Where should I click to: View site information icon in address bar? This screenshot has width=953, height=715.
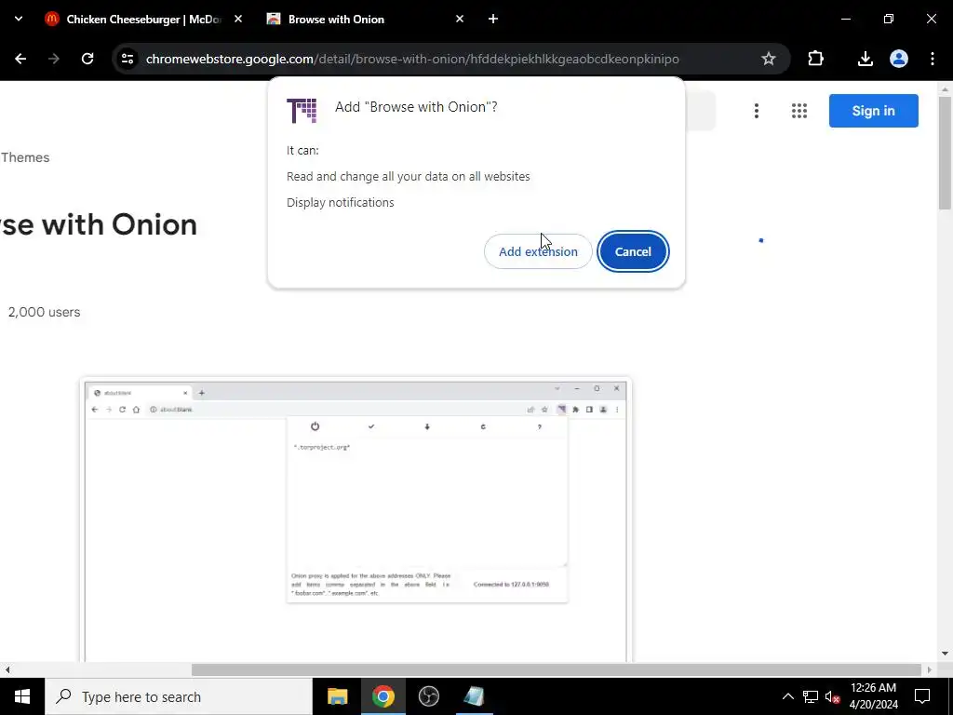click(128, 59)
